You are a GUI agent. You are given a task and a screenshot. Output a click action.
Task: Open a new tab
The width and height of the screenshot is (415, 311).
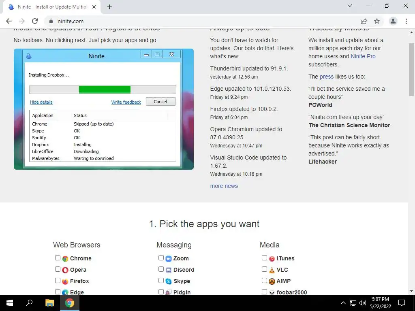pos(109,7)
